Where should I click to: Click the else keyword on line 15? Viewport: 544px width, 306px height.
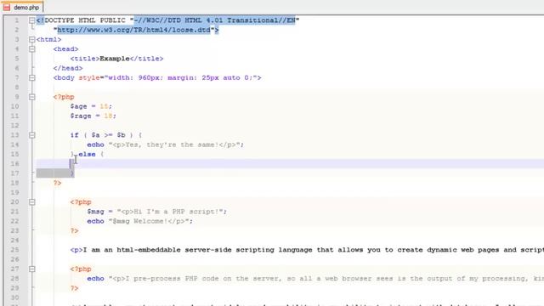(87, 155)
